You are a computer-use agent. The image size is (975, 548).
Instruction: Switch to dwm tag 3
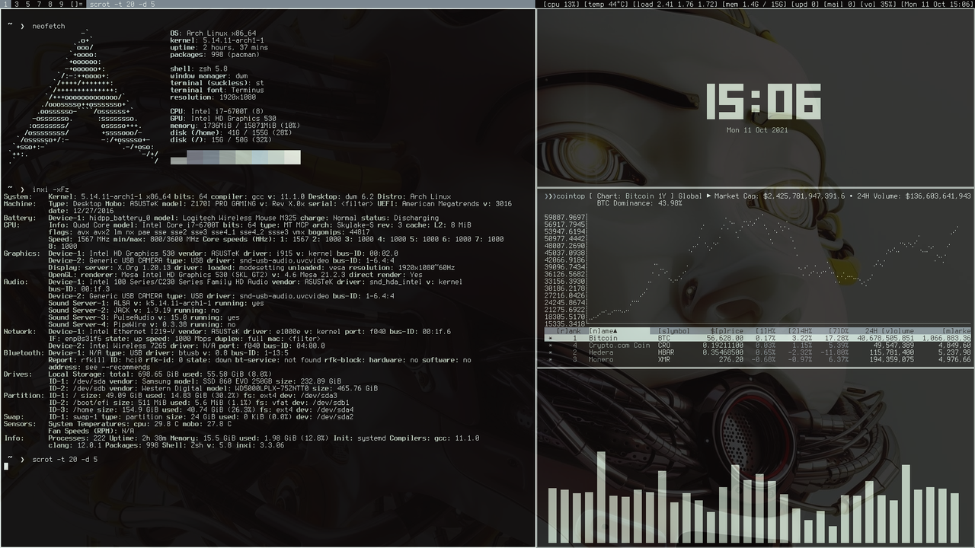[17, 5]
